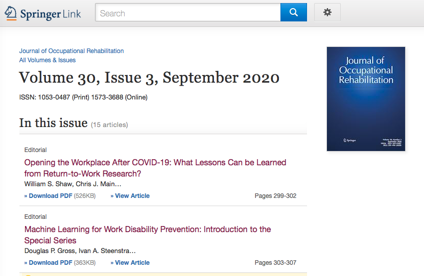Click the SpringerLink wordmark text
This screenshot has height=276, width=424.
51,14
